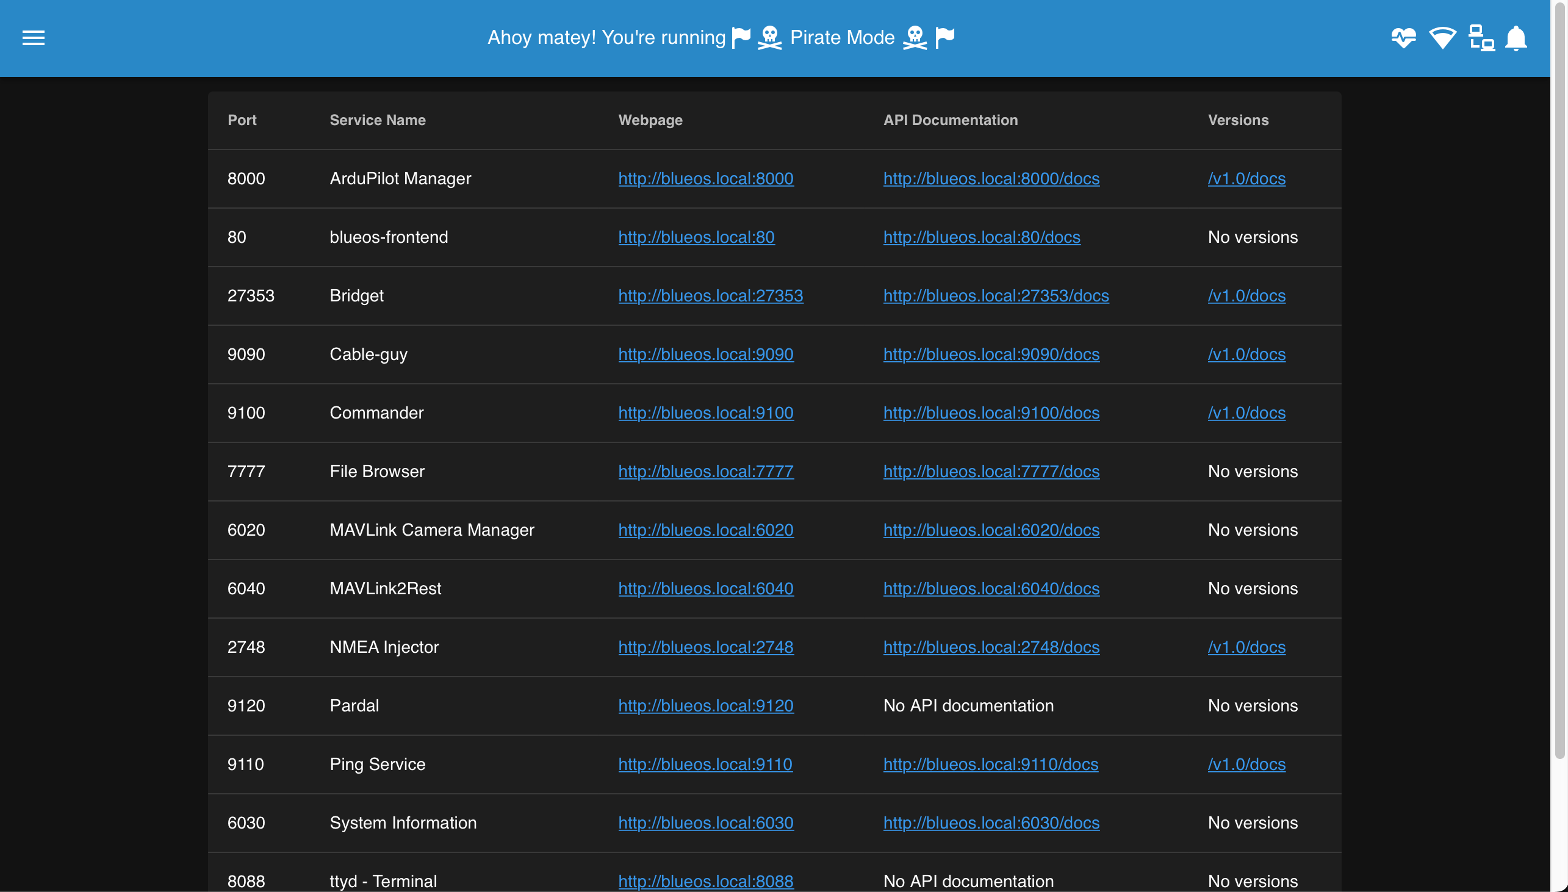Open Pardal webpage link port 9120

[705, 706]
